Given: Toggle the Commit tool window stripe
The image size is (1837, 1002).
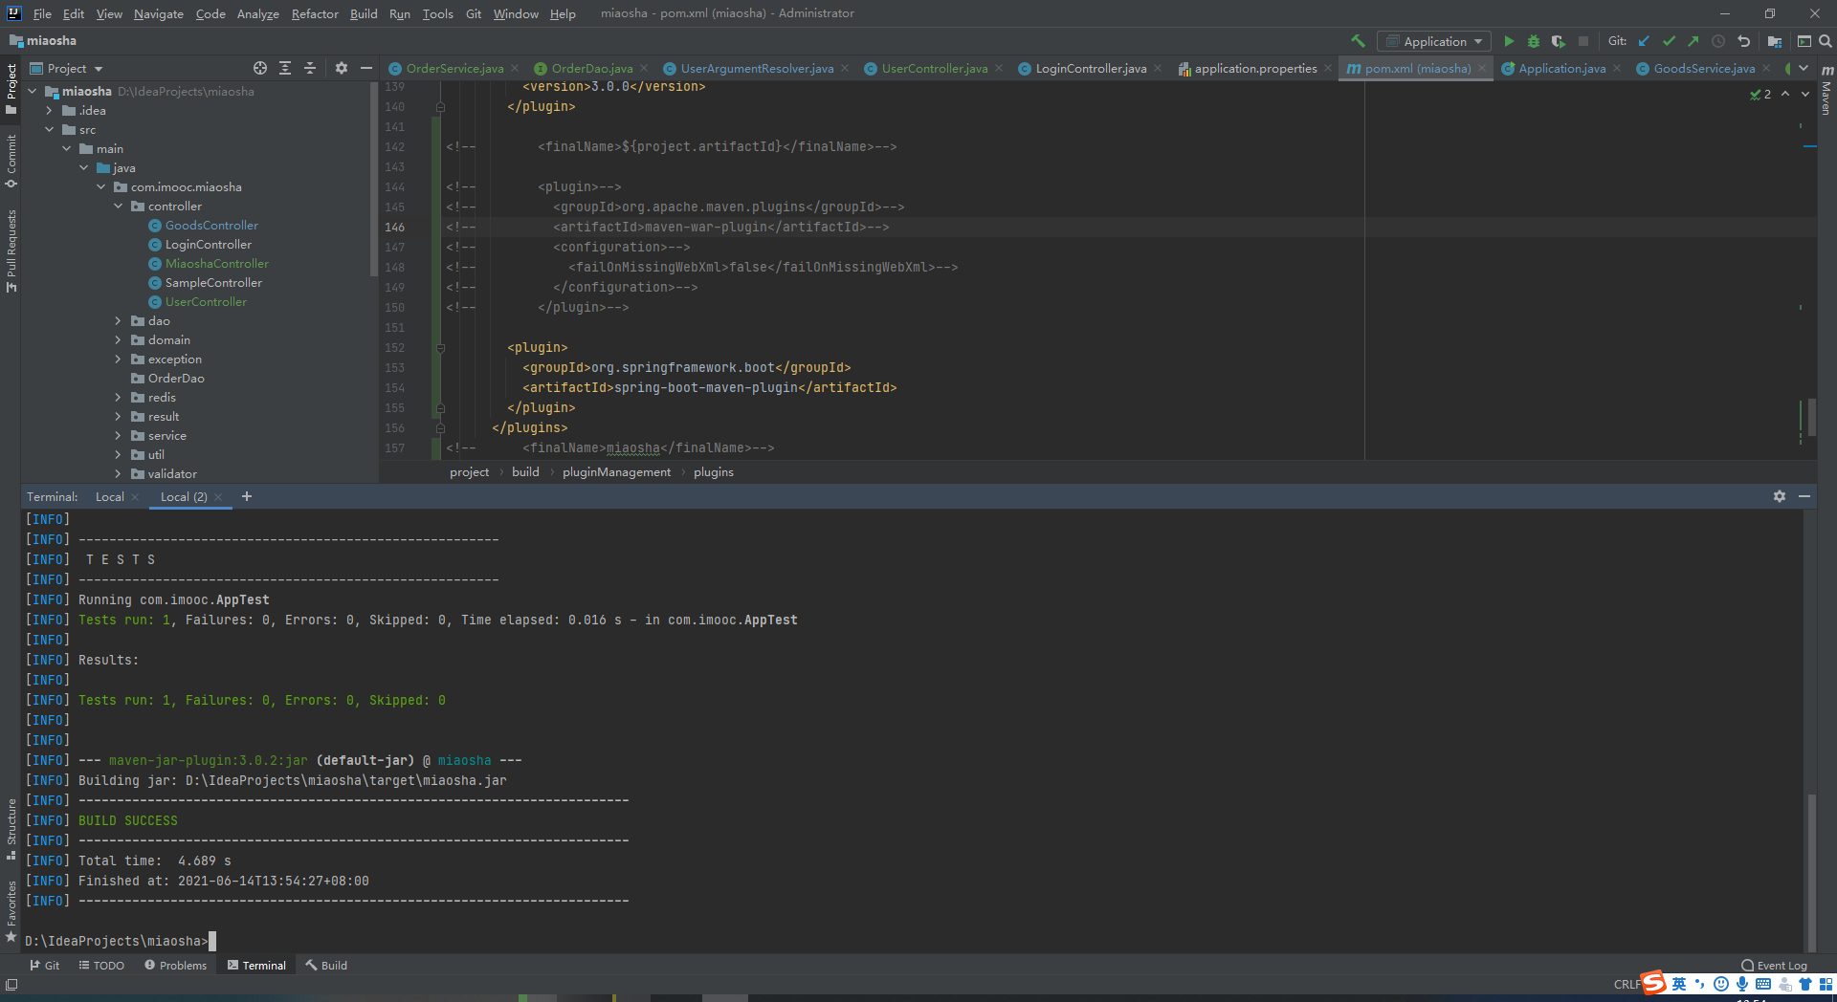Looking at the screenshot, I should (x=11, y=160).
